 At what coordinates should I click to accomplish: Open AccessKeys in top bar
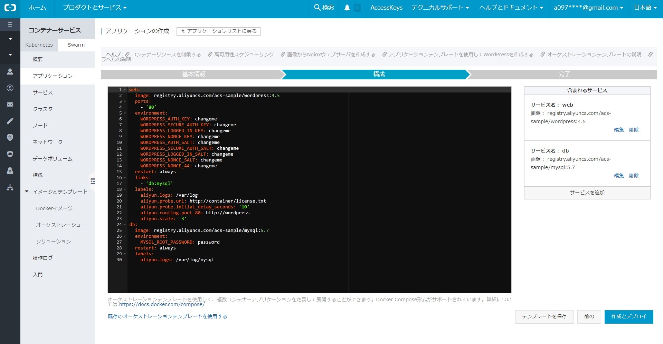coord(386,8)
